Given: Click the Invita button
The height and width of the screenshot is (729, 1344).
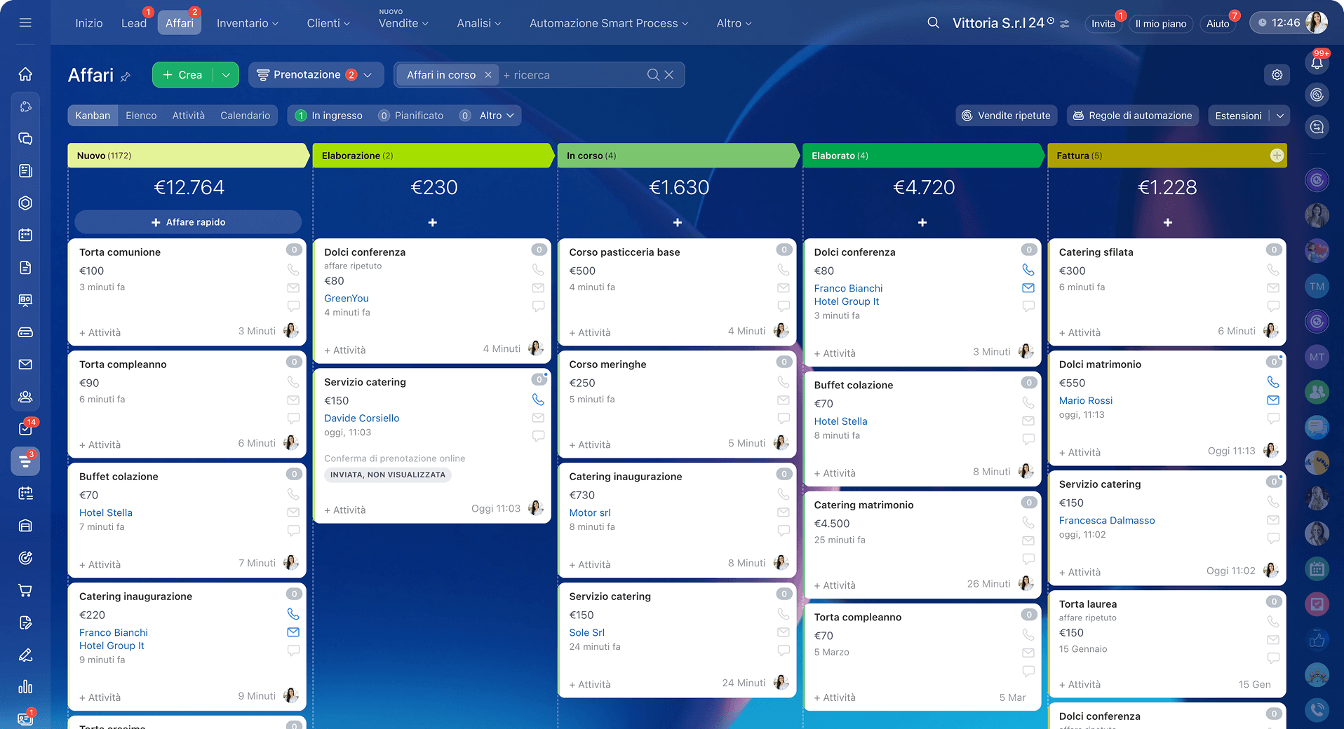Looking at the screenshot, I should tap(1103, 23).
